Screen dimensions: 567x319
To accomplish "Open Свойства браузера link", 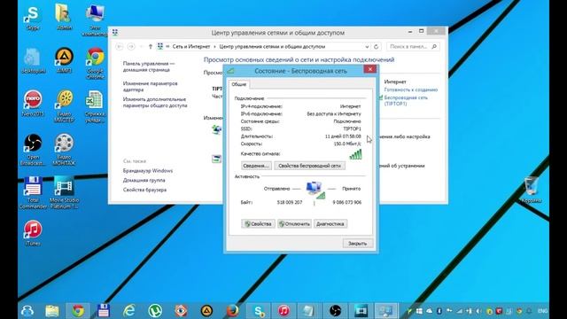I will point(144,190).
